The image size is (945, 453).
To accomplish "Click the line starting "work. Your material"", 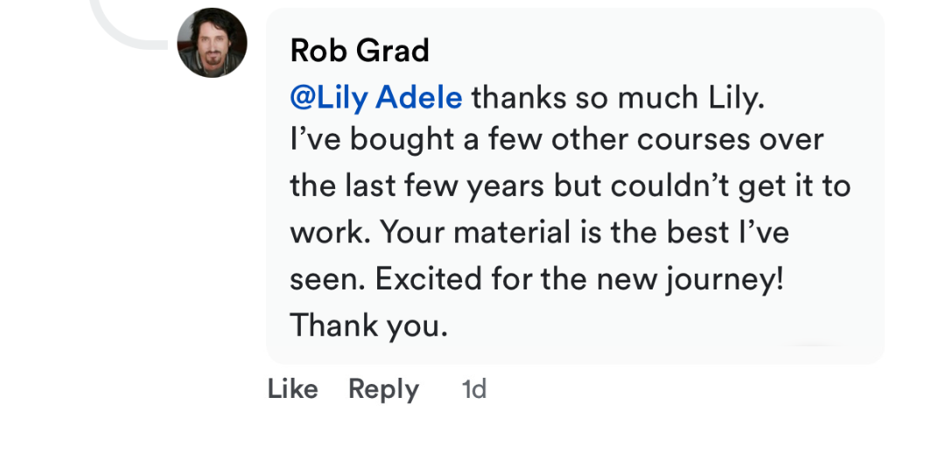I will [539, 233].
